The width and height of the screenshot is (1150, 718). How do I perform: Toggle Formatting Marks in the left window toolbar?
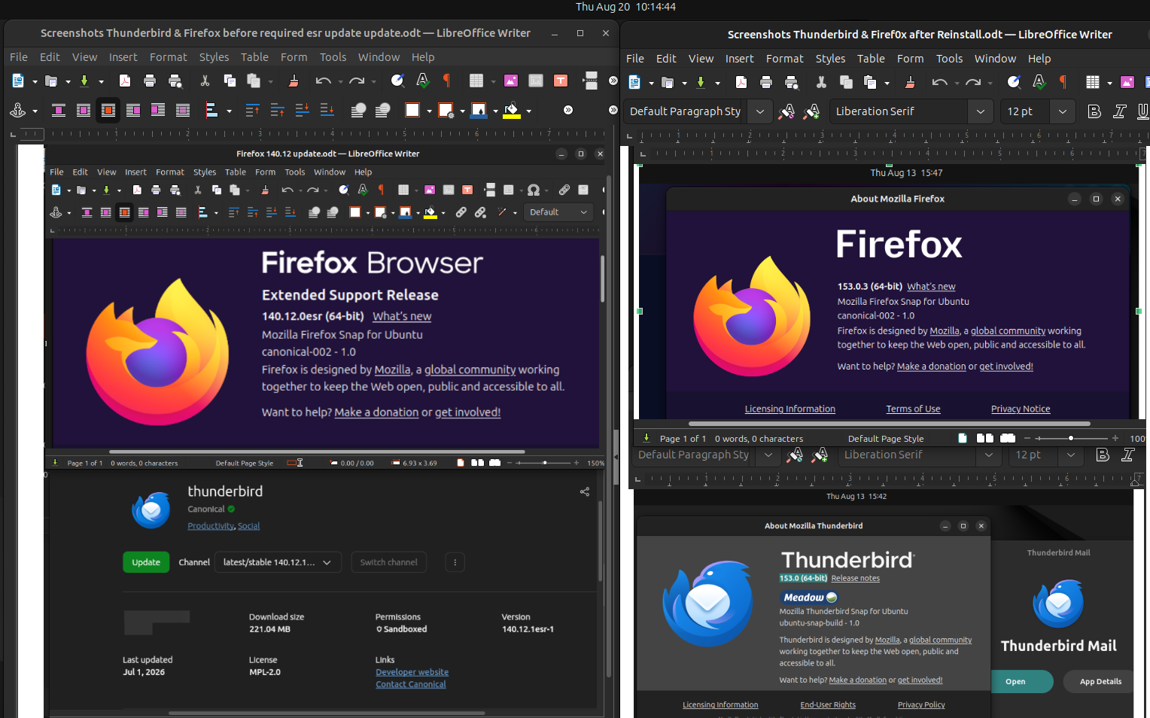click(447, 81)
